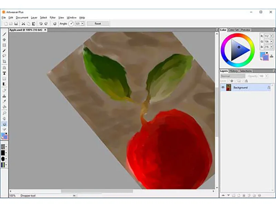Open the Angle value dropdown arrow
276x207 pixels.
tap(82, 23)
